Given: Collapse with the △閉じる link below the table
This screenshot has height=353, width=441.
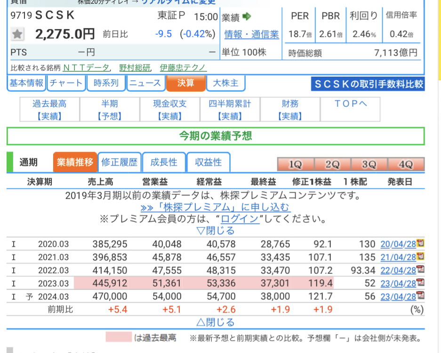Looking at the screenshot, I should point(216,322).
